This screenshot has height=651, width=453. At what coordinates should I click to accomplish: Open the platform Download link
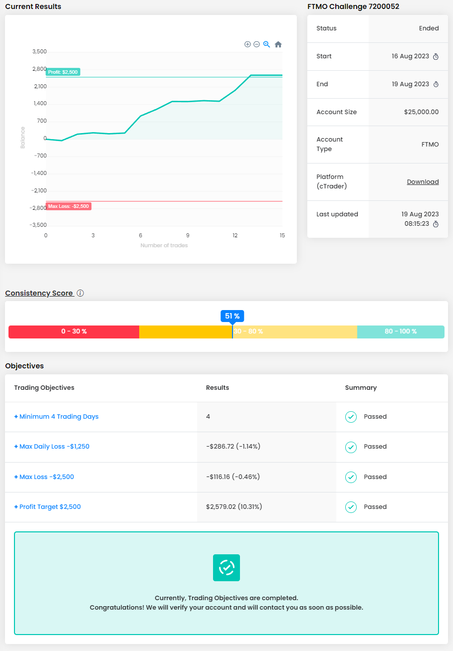click(423, 182)
